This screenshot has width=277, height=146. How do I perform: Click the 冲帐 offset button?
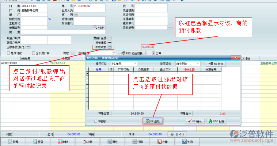88,142
